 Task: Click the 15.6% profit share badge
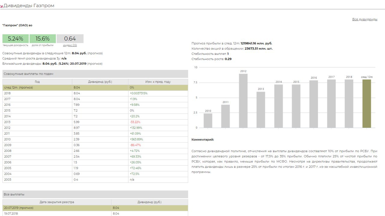(x=43, y=39)
